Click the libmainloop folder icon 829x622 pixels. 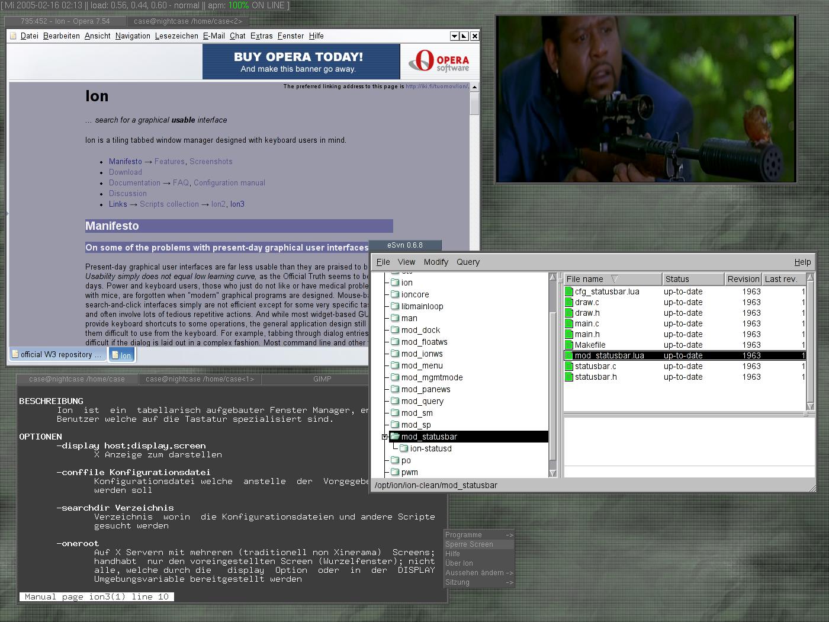(395, 306)
